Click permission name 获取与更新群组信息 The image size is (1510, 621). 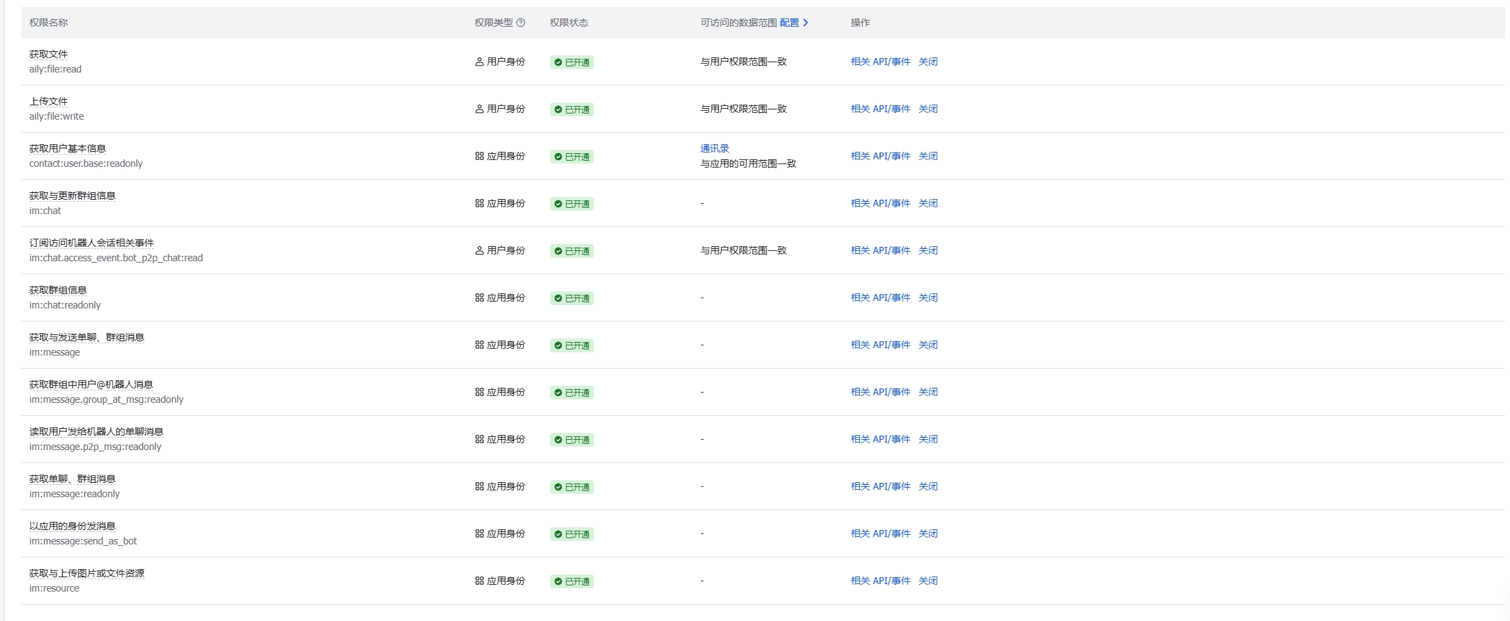(73, 196)
